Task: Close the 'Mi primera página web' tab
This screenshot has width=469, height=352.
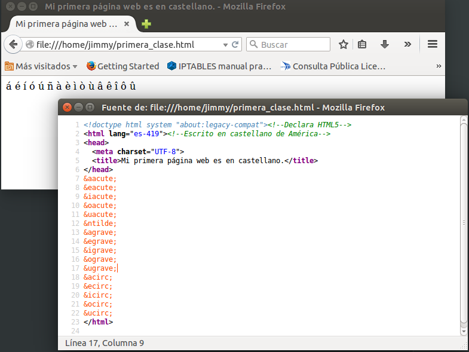Action: (x=127, y=24)
